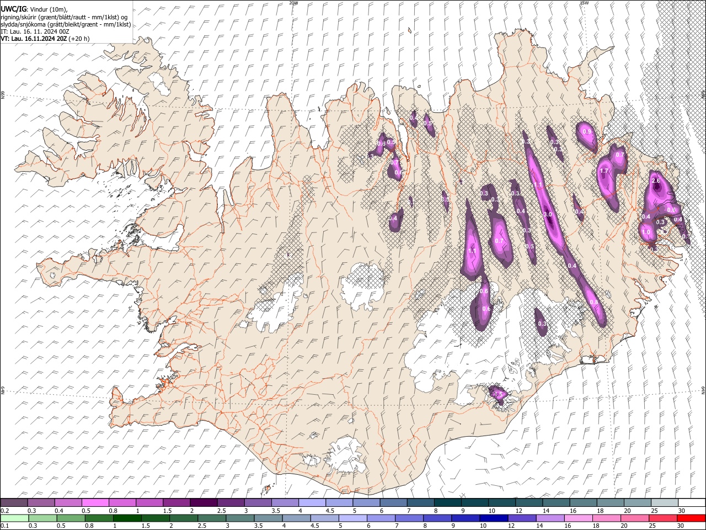
Task: Click the 15W longitude label at top
Action: (x=584, y=3)
